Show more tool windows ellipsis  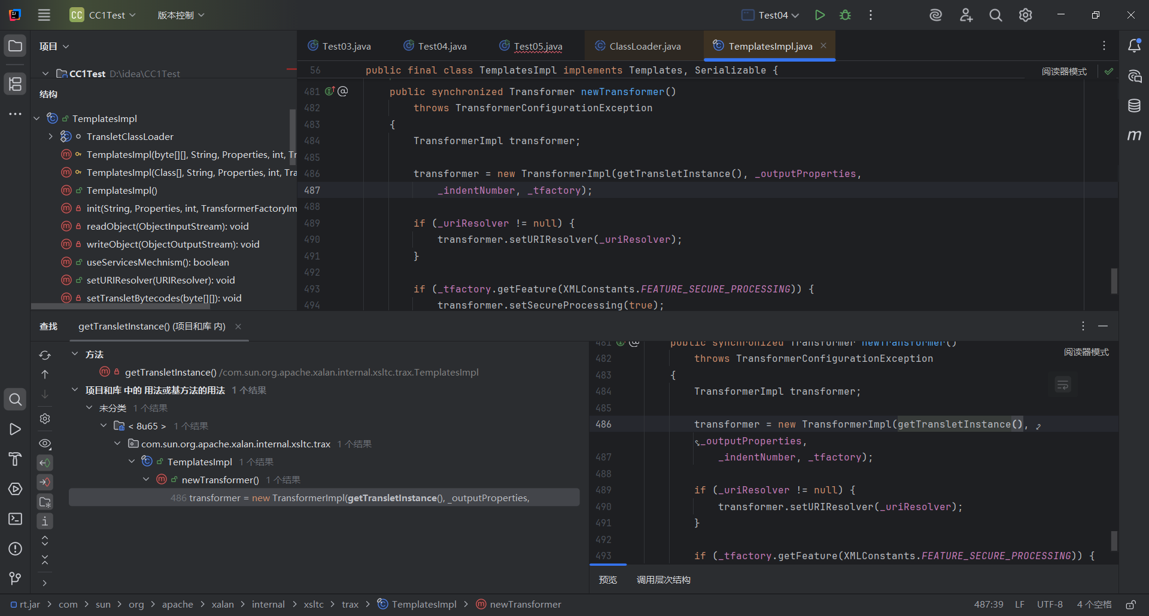pos(16,114)
